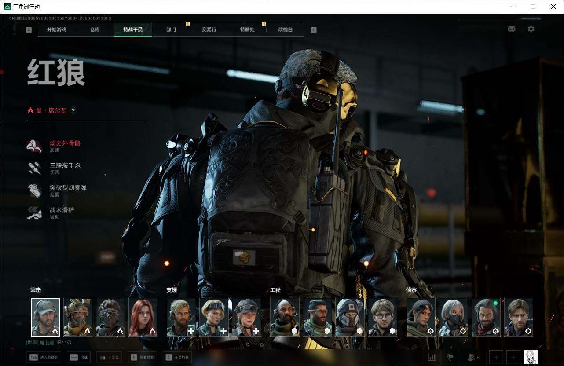Select the red-haired female assault operator
Viewport: 564px width, 366px height.
(143, 317)
